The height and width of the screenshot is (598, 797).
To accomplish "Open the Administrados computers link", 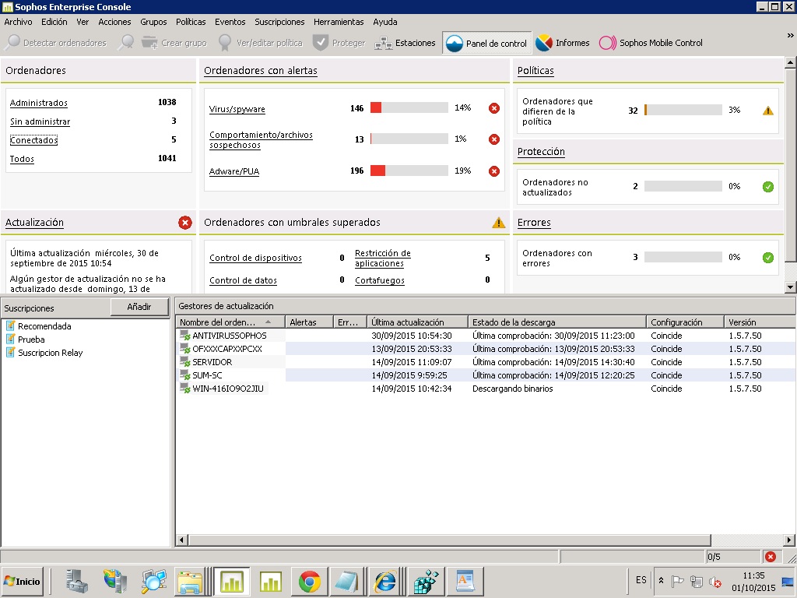I will [39, 103].
